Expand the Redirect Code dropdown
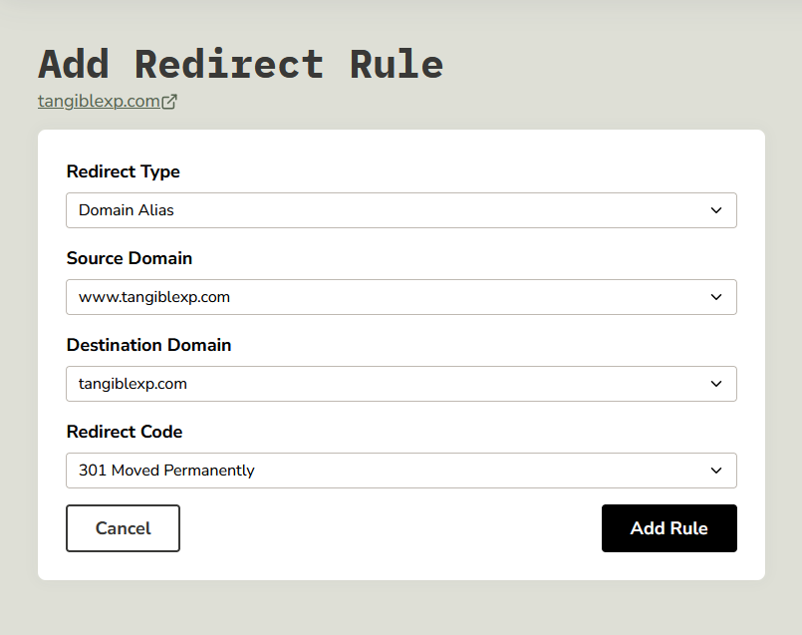This screenshot has width=802, height=635. pyautogui.click(x=401, y=471)
